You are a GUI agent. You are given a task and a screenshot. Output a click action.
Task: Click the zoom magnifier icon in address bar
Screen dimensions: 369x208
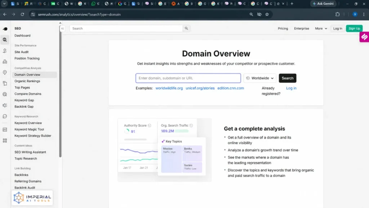251,14
